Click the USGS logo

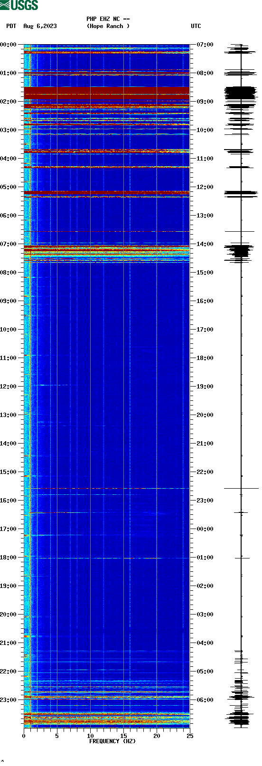point(19,5)
